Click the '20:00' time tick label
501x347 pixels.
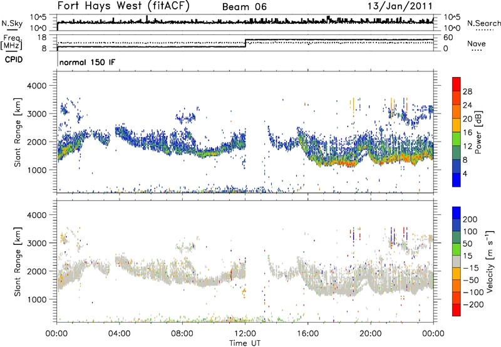(x=371, y=334)
